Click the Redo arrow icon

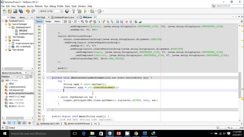coord(33,11)
